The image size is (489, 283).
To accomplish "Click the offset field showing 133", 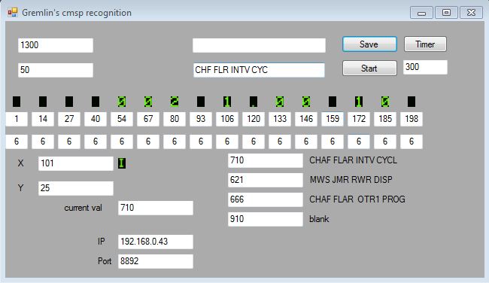I will (x=280, y=119).
